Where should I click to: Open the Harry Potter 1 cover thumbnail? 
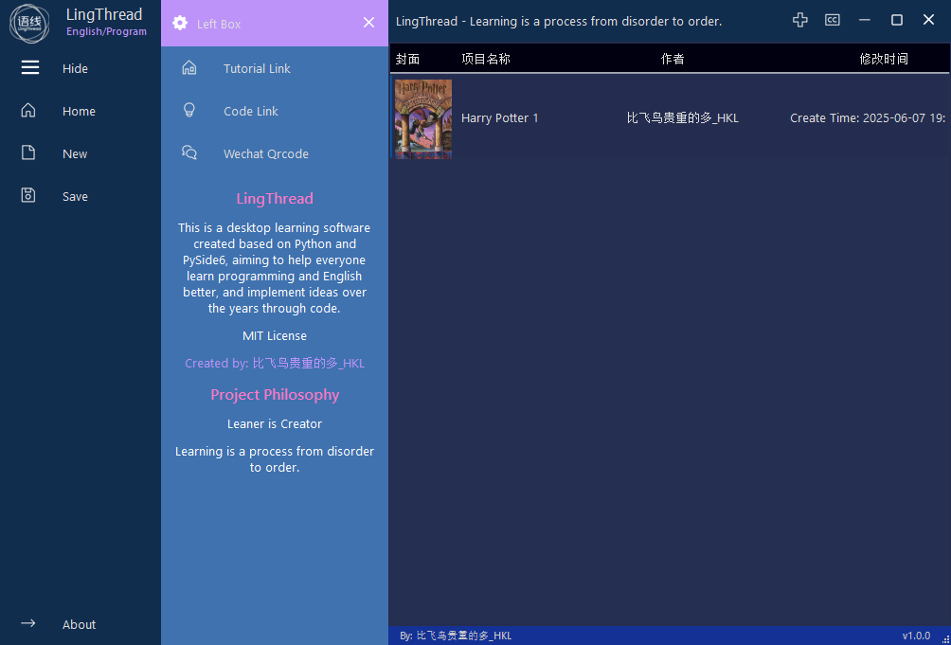(x=422, y=117)
